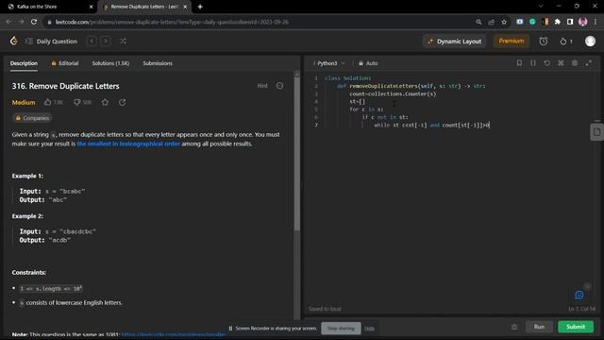Click the Dynamic Layout button

[455, 41]
